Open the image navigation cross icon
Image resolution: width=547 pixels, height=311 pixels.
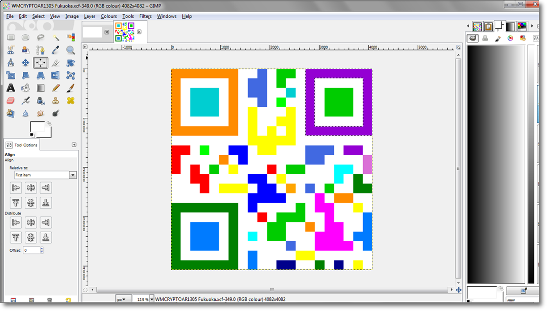tap(459, 290)
